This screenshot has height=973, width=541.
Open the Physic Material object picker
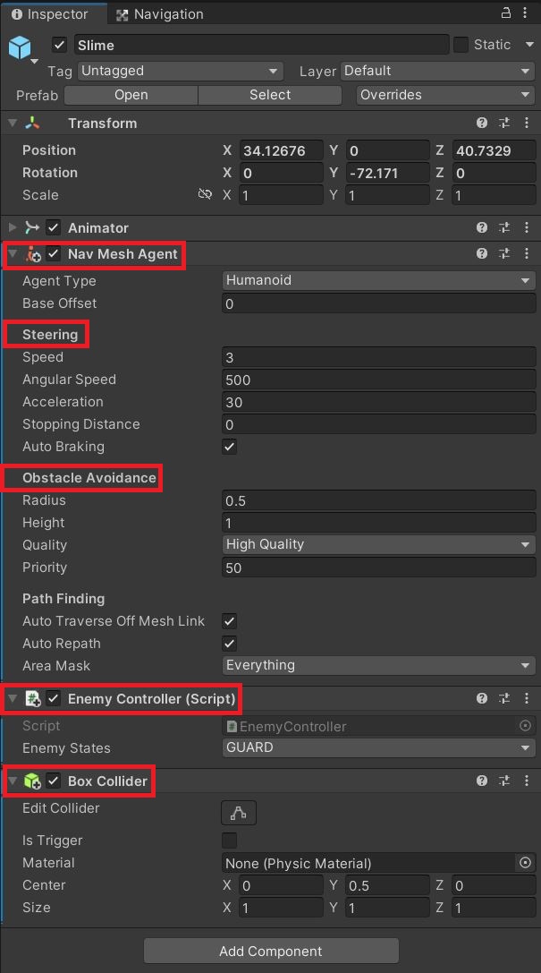(x=525, y=863)
